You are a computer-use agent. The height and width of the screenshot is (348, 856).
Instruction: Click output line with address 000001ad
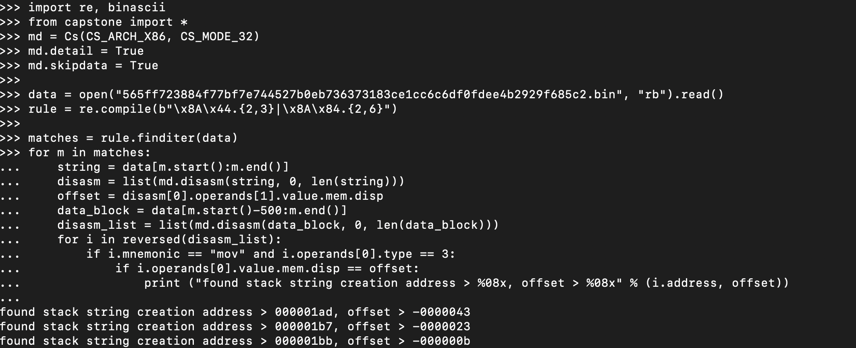[235, 312]
